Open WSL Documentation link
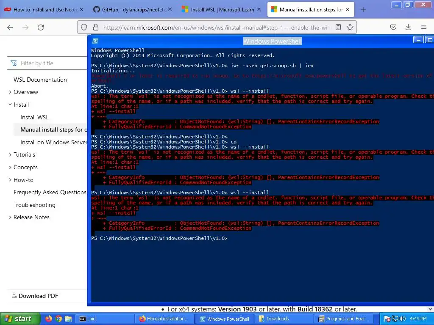434x325 pixels. point(40,80)
